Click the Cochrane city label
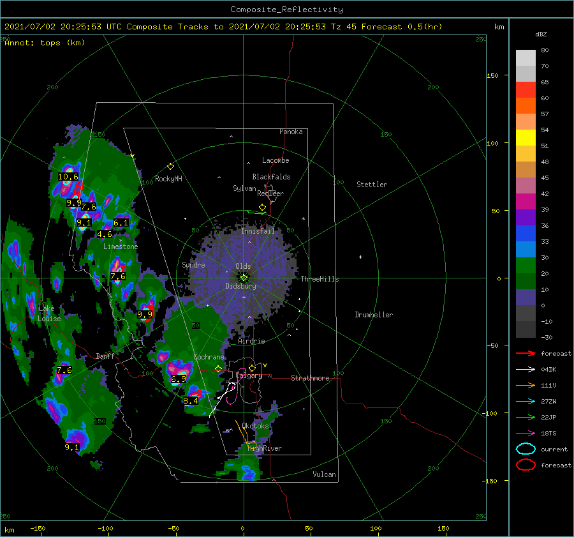This screenshot has height=537, width=574. tap(209, 357)
